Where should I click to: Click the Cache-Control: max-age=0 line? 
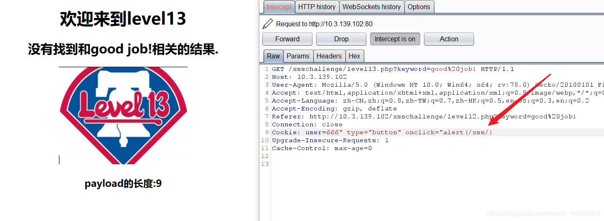[322, 148]
